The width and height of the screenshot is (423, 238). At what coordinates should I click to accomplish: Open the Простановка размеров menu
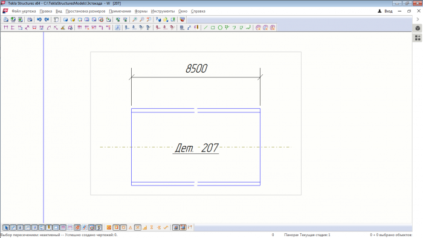click(x=85, y=11)
